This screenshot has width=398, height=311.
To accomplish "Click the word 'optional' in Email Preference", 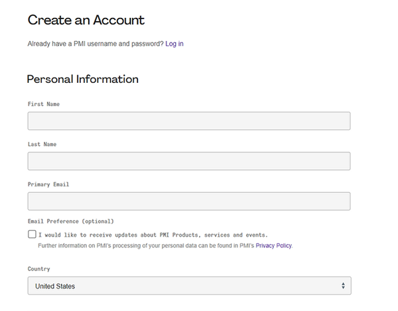I will (x=96, y=221).
